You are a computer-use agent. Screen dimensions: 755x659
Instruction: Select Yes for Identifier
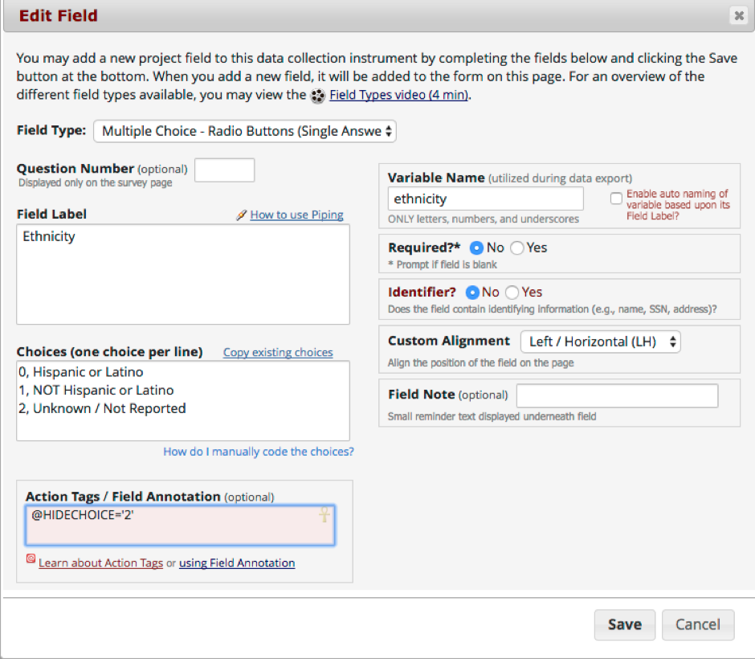point(512,293)
